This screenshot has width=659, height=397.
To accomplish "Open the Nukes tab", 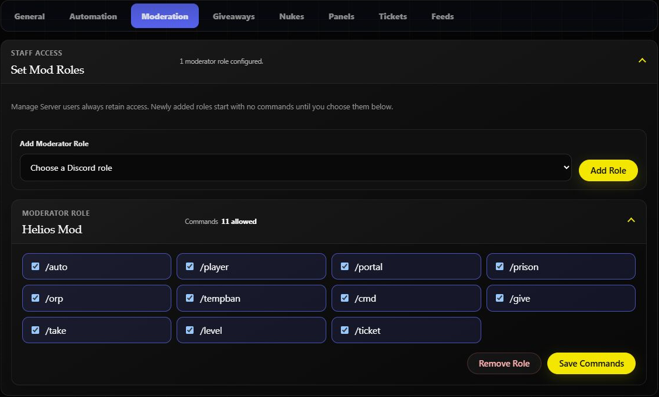I will 291,16.
